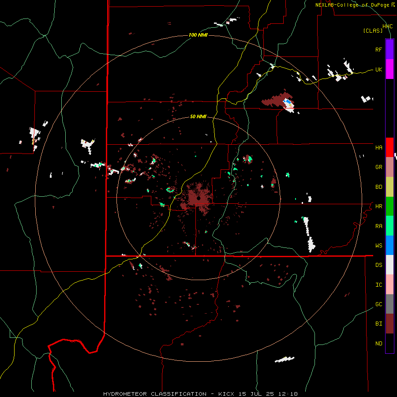The height and width of the screenshot is (397, 397).
Task: Click the radar site center dot
Action: tap(198, 198)
